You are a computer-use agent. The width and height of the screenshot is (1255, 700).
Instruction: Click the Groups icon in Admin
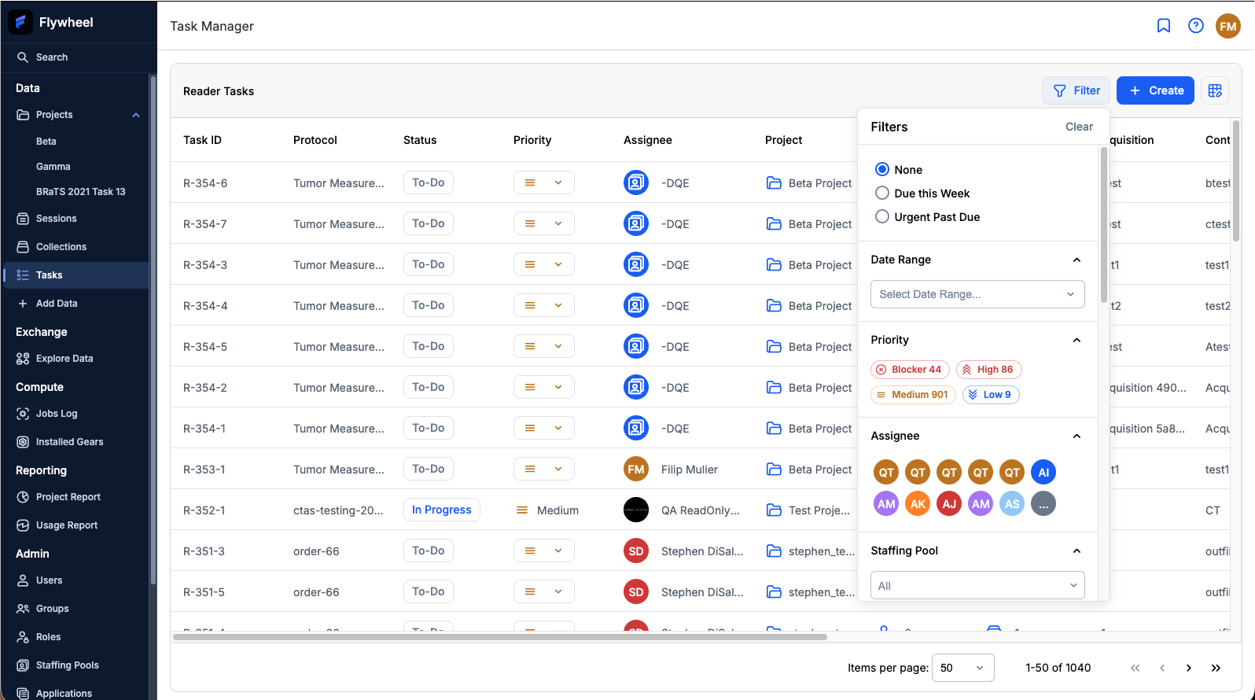[23, 609]
